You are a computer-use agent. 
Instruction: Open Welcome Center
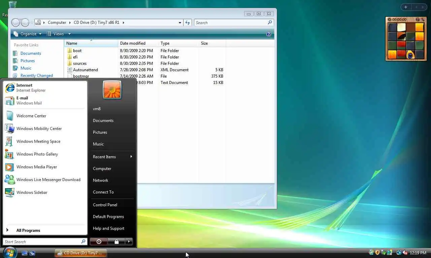point(45,116)
